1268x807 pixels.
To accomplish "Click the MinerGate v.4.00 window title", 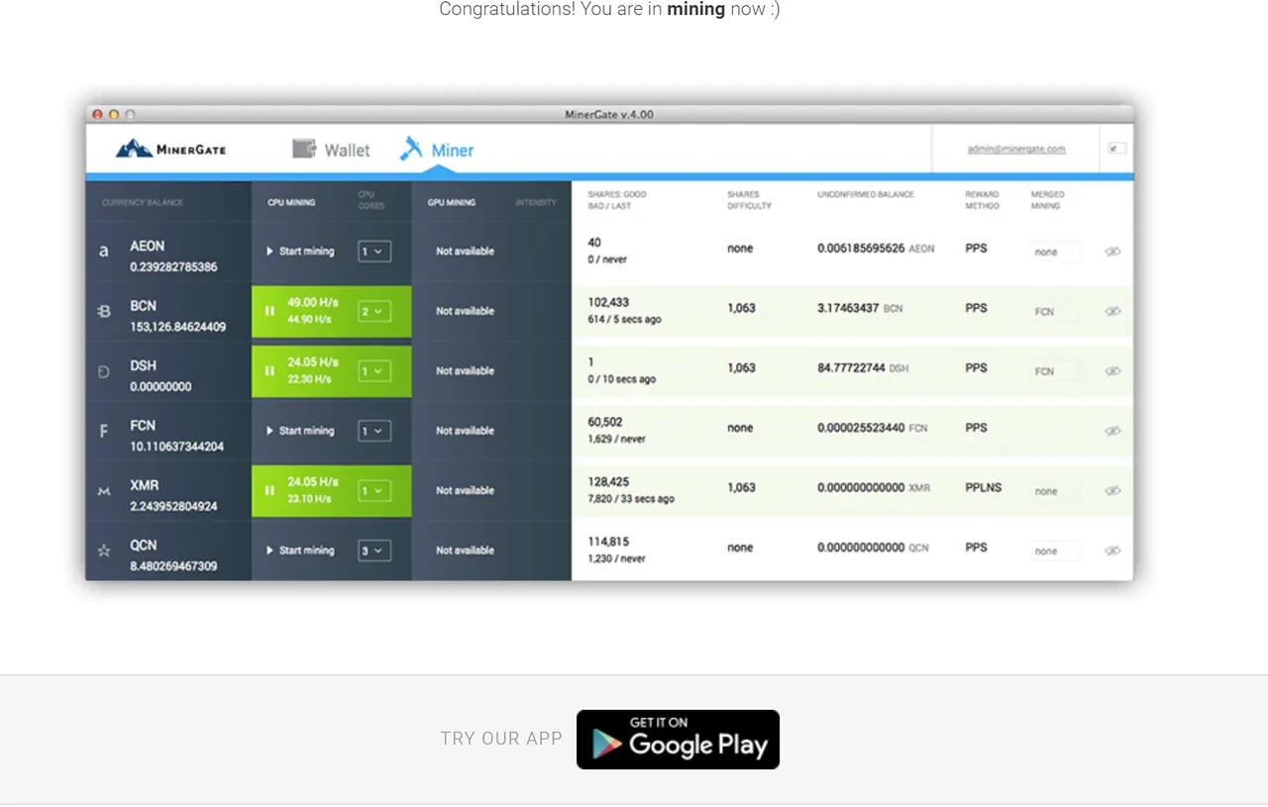I will (x=609, y=115).
